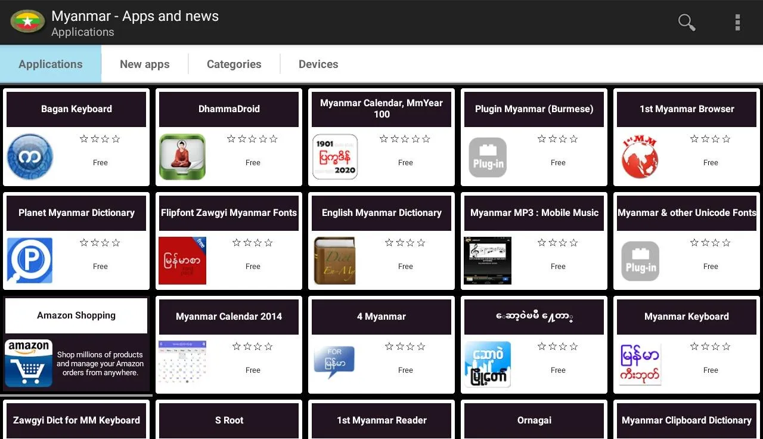Image resolution: width=763 pixels, height=439 pixels.
Task: Open the three-dot overflow menu
Action: point(737,23)
